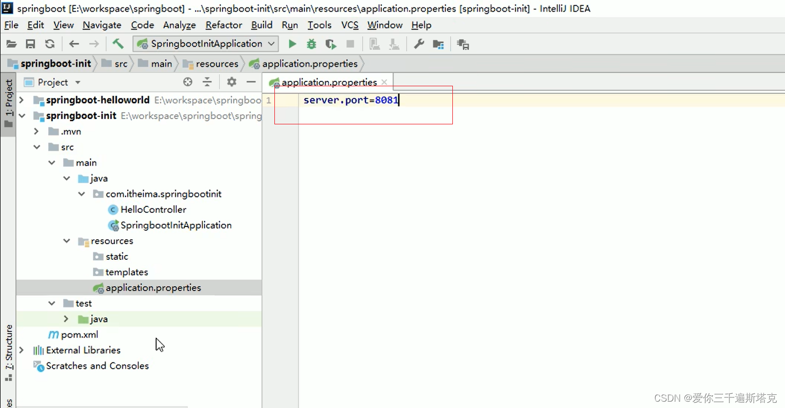Click the Commit VCS toolbar icon
This screenshot has width=785, height=408.
point(394,44)
